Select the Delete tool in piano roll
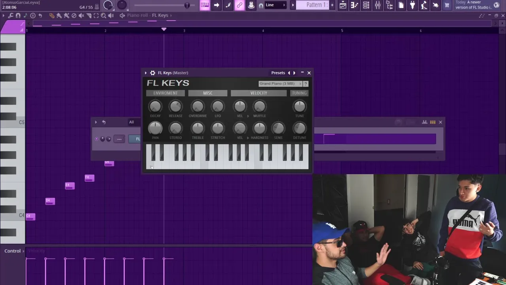Image resolution: width=506 pixels, height=285 pixels. [74, 15]
